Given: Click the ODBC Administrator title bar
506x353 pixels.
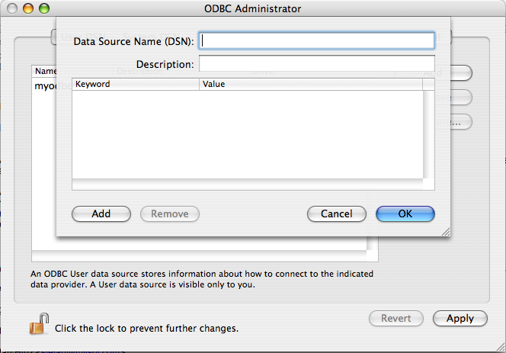Looking at the screenshot, I should pyautogui.click(x=253, y=8).
